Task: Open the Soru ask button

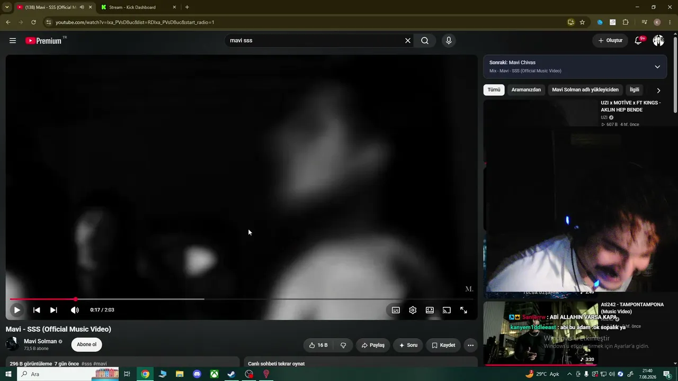Action: (408, 345)
